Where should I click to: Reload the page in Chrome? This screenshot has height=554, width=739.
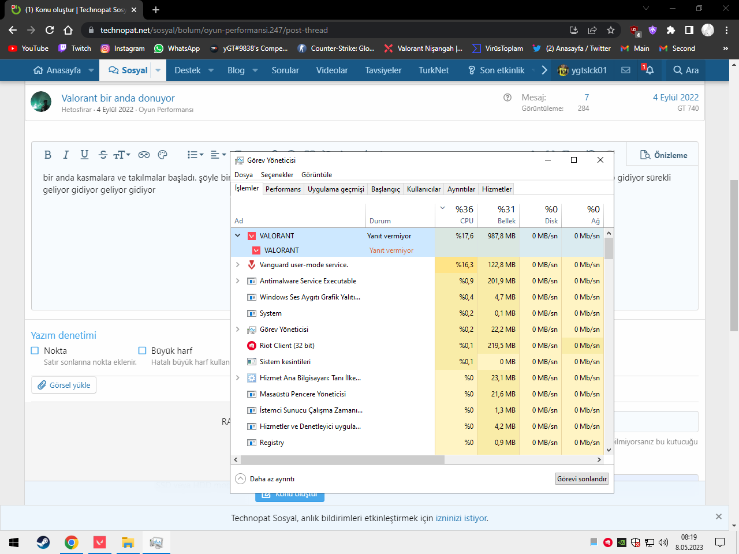coord(50,30)
